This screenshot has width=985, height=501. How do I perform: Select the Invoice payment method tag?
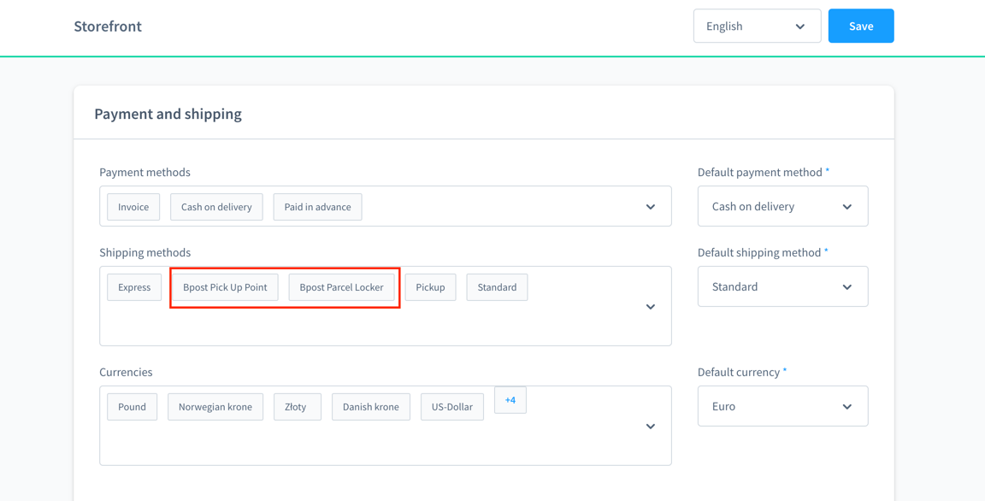pos(133,207)
